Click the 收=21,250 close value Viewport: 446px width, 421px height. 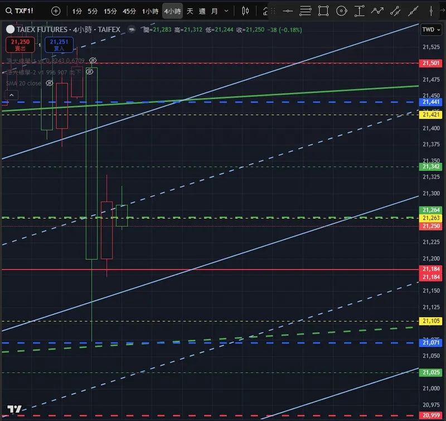250,30
